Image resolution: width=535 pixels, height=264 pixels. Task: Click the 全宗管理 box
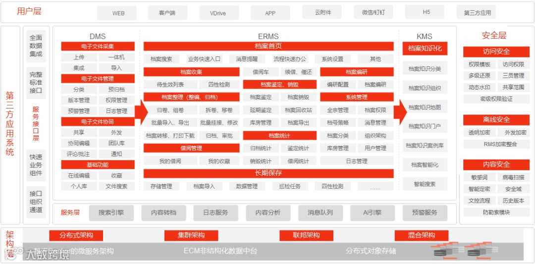pos(338,110)
